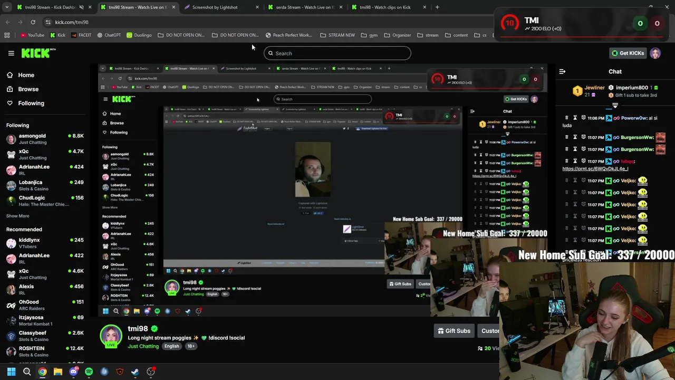The image size is (675, 380).
Task: Open the profile avatar in Kick header
Action: (655, 53)
